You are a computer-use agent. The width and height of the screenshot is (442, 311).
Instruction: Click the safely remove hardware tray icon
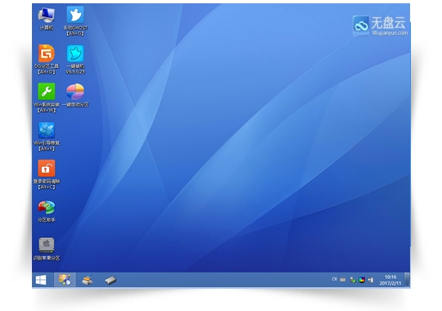353,280
